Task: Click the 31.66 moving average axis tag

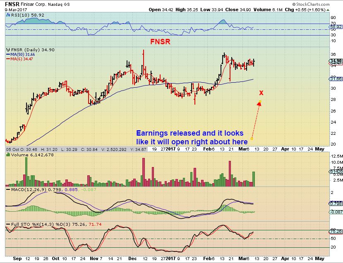Action: pos(336,79)
